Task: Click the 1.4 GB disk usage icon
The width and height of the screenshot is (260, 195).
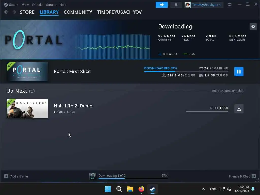Action: click(x=201, y=75)
